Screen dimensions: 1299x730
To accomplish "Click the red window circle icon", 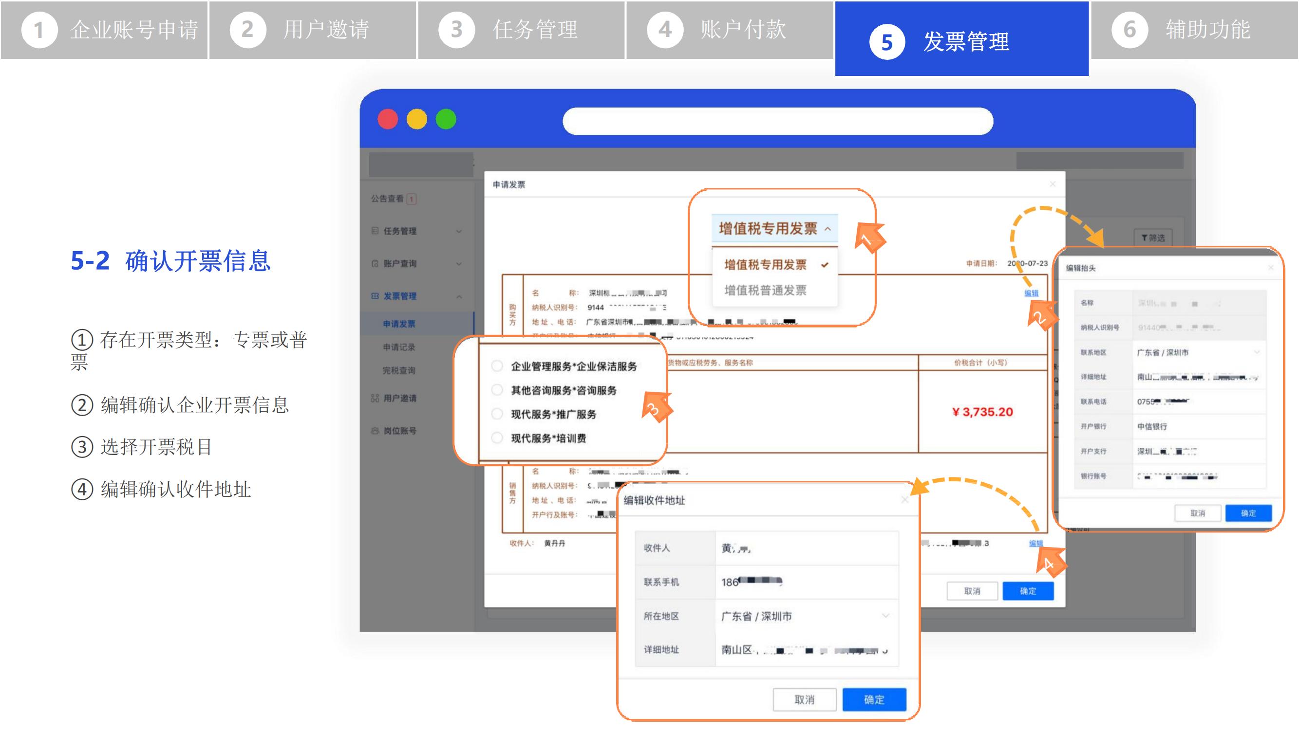I will [x=387, y=119].
